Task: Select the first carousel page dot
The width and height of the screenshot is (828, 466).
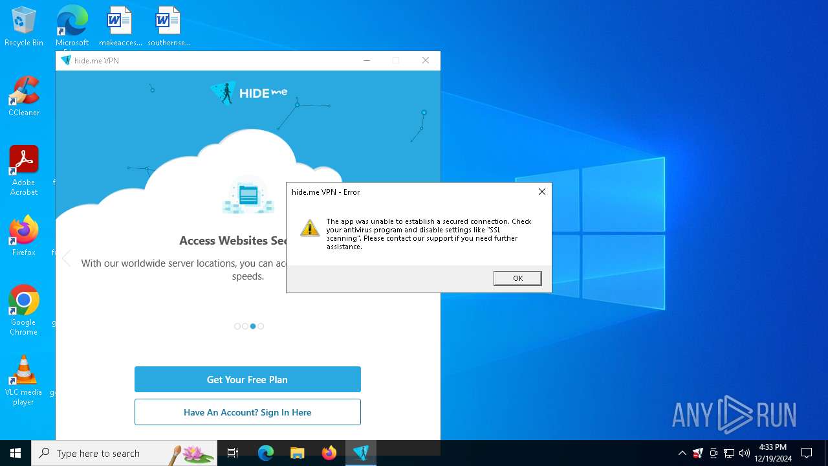Action: tap(237, 326)
